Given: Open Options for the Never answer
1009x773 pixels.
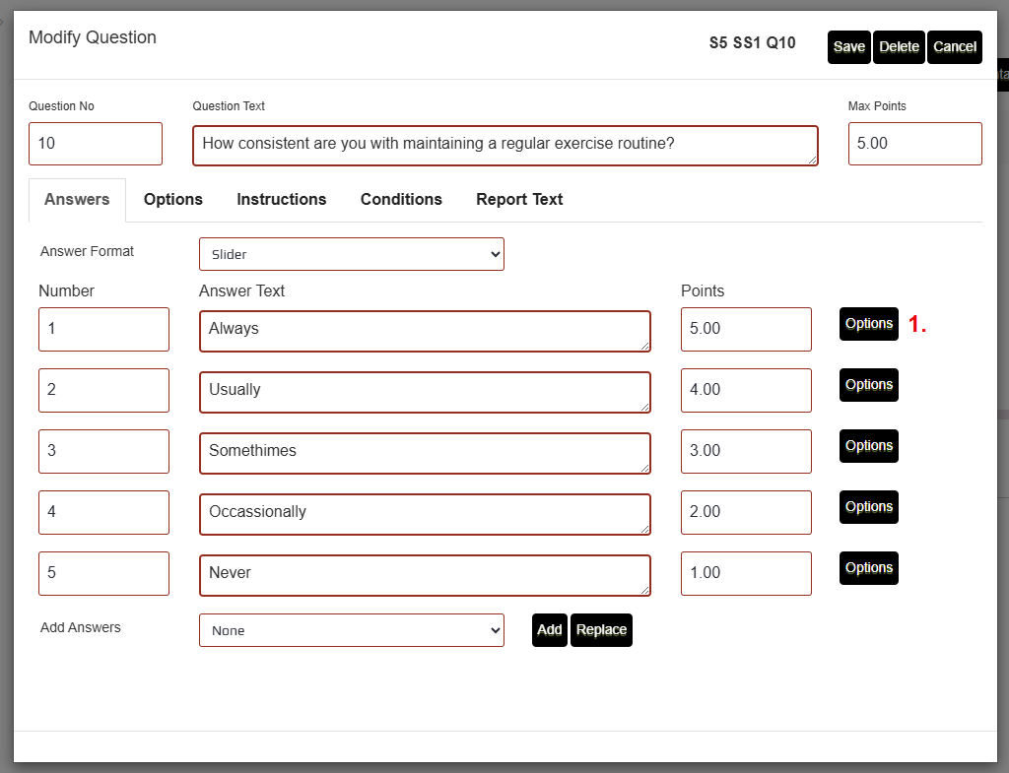Looking at the screenshot, I should pyautogui.click(x=868, y=568).
